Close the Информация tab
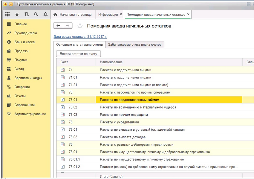The width and height of the screenshot is (254, 179). click(121, 14)
